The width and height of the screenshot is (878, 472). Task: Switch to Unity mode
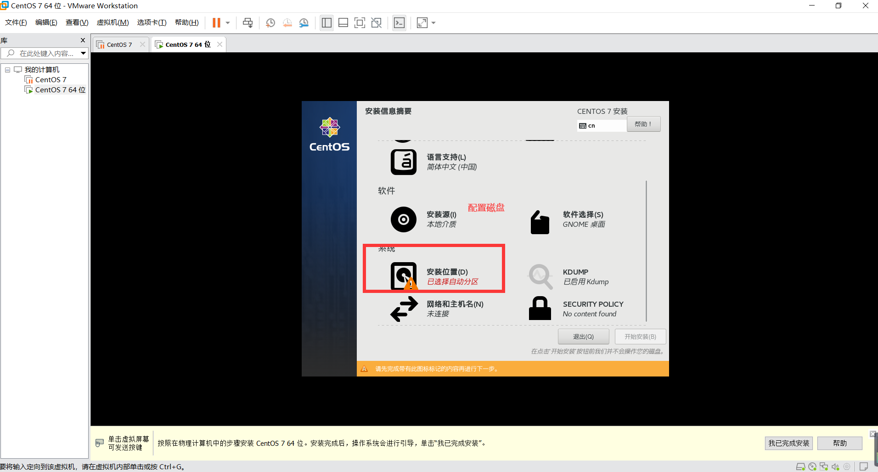[377, 23]
